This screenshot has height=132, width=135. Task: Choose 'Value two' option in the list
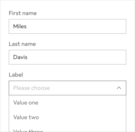[x=67, y=117]
